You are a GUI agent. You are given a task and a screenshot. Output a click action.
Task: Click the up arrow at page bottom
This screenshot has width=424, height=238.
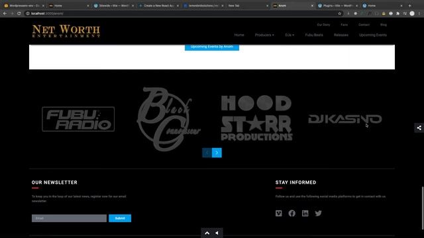coord(207,233)
